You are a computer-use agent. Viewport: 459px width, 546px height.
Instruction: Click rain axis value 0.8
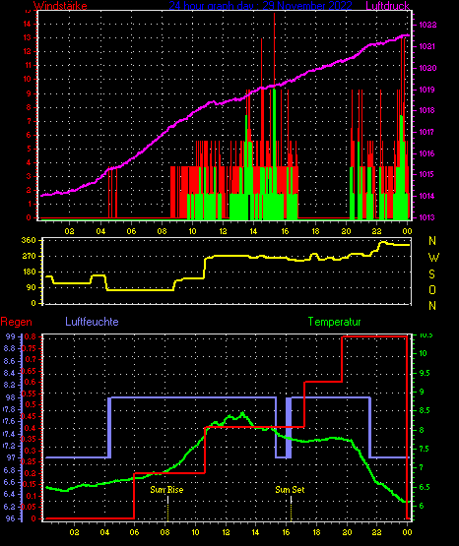(x=31, y=336)
